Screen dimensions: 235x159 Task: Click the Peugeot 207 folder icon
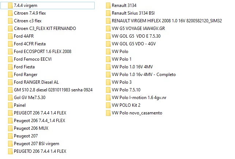click(x=10, y=136)
